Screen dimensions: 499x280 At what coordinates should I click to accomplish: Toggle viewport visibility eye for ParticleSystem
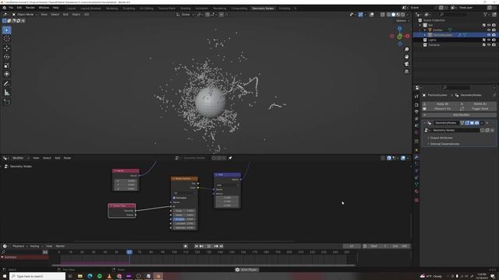pyautogui.click(x=489, y=35)
